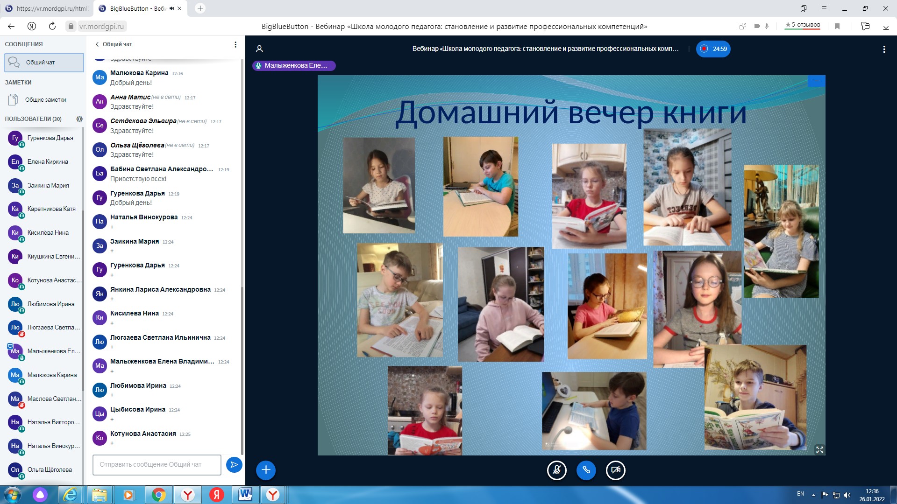Click chat avatar of Цыбисова Ирина
This screenshot has height=504, width=897.
[x=100, y=414]
